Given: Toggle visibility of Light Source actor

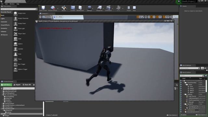Looking at the screenshot, I should coord(181,96).
